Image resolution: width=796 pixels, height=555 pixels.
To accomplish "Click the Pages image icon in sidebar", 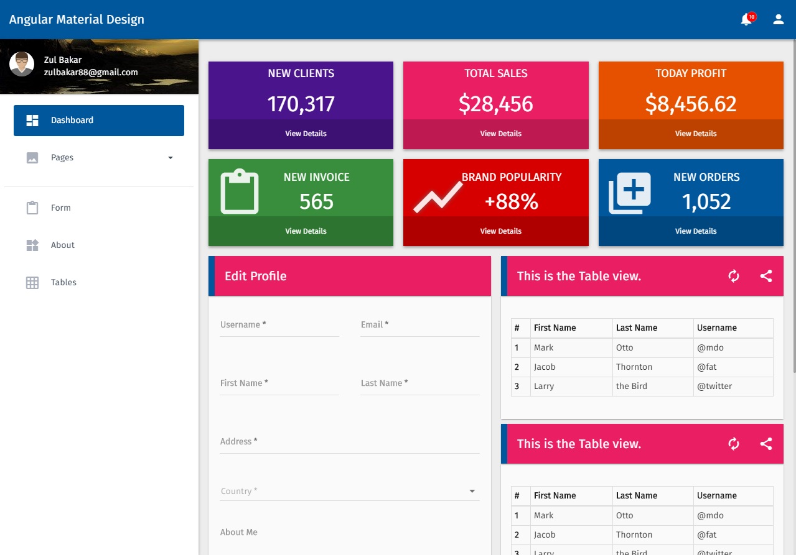I will point(32,157).
